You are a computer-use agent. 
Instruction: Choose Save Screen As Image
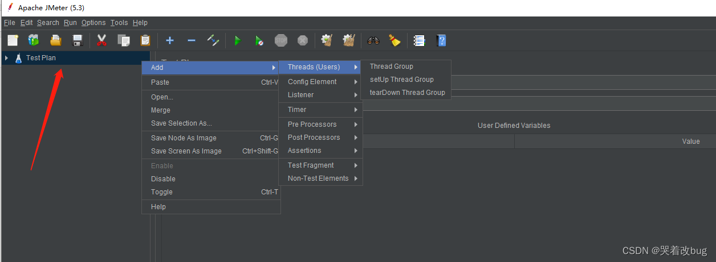click(211, 151)
